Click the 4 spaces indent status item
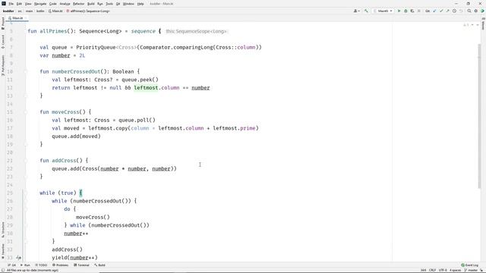Viewport: 486px width, 273px height. coord(456,271)
